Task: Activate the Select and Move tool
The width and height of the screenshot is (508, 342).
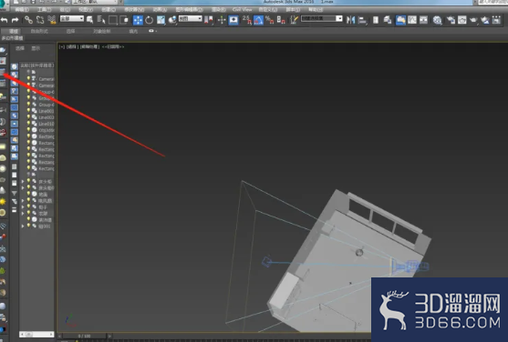Action: point(138,20)
